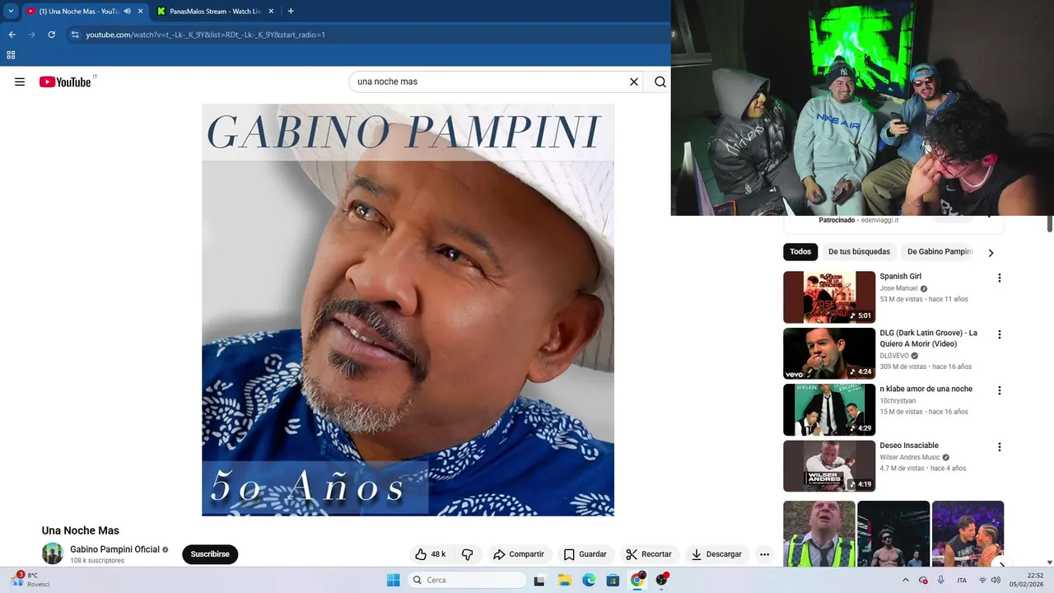1054x593 pixels.
Task: Go to YouTube home via logo
Action: 65,82
